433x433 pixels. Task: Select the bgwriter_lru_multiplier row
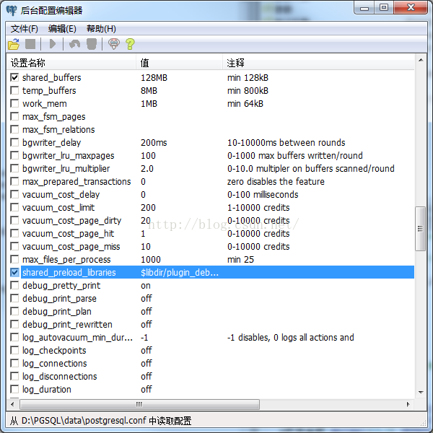click(x=212, y=168)
